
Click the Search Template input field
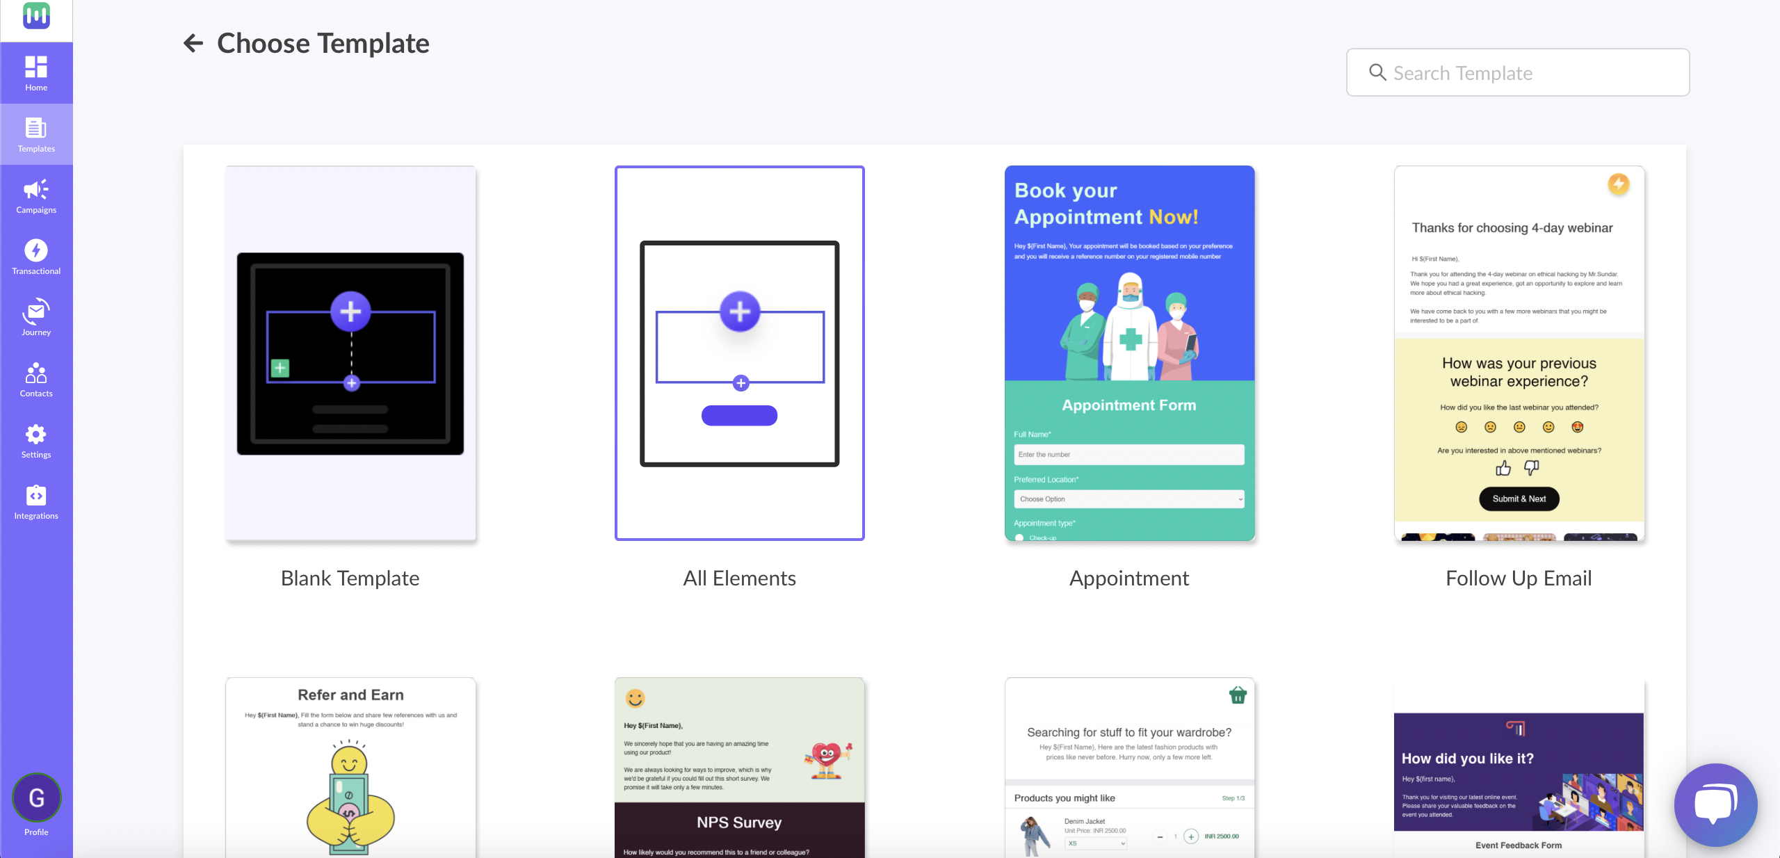click(1518, 72)
